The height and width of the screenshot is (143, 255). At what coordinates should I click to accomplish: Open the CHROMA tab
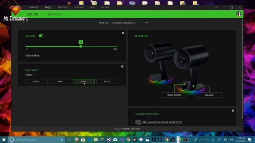[x=79, y=8]
